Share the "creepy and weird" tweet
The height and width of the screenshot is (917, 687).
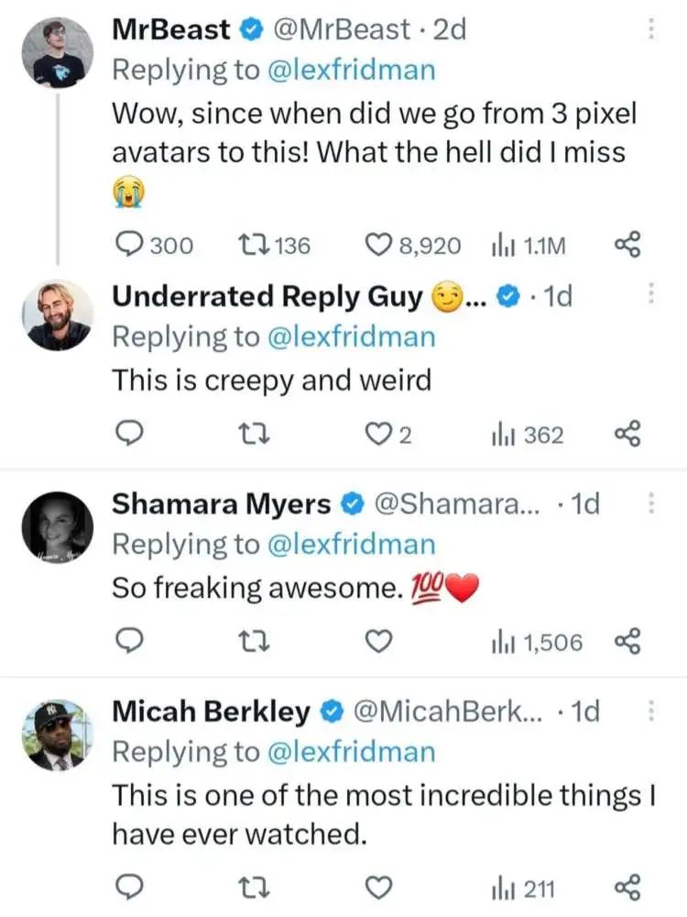627,436
